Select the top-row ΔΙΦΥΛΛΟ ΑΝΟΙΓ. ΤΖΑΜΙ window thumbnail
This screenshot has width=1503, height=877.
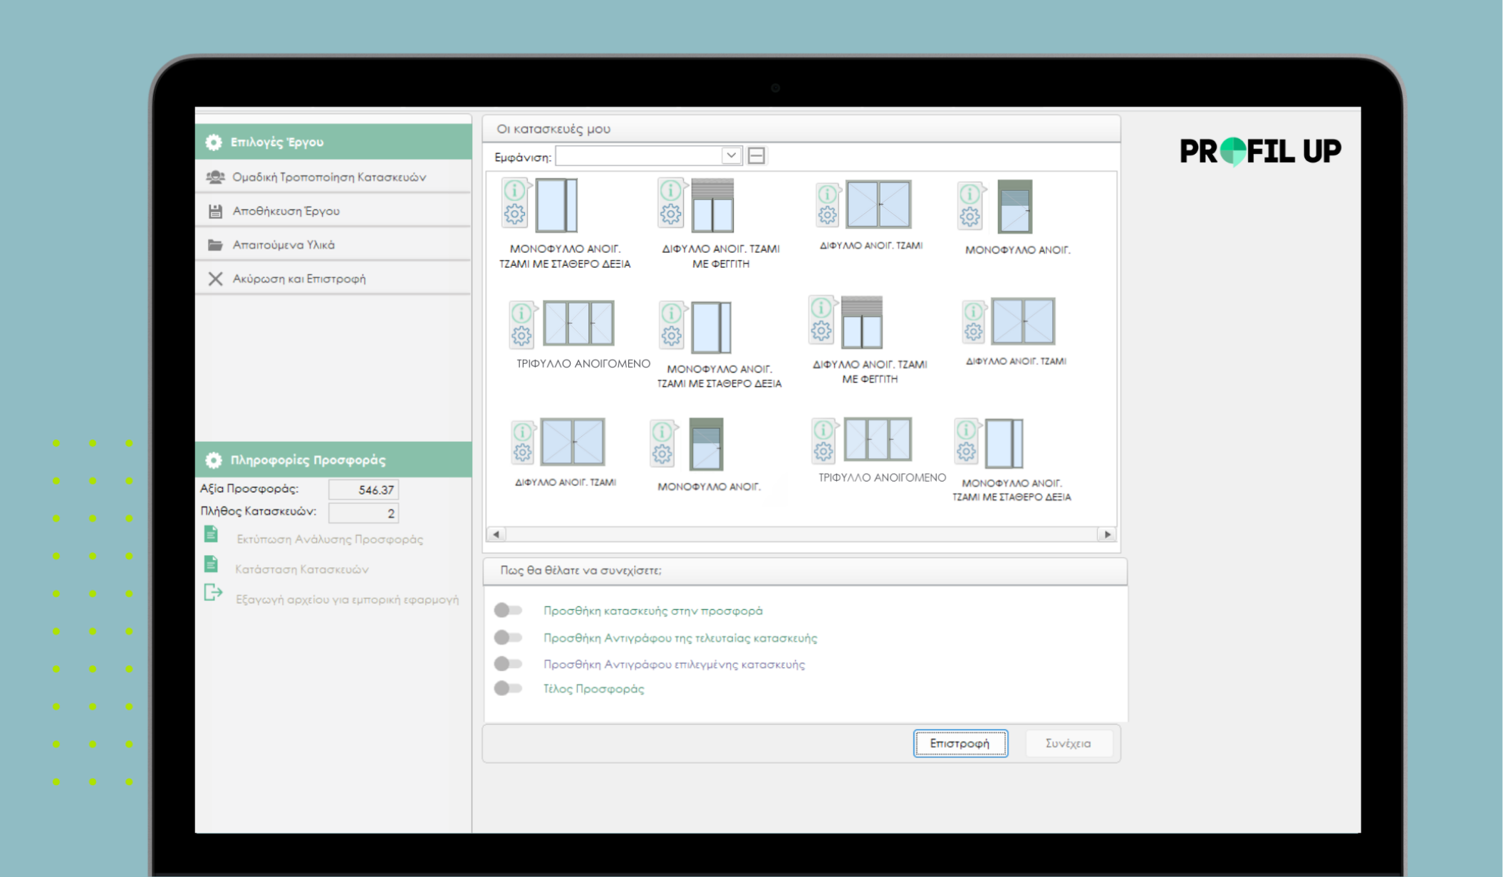[x=878, y=204]
